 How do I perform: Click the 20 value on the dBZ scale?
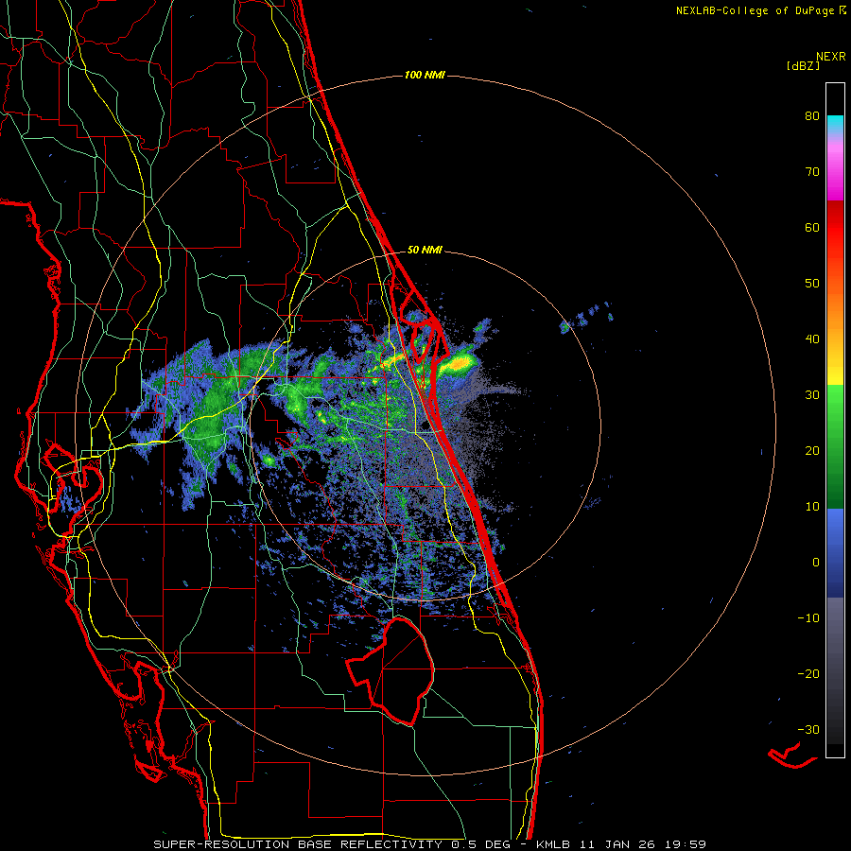812,451
